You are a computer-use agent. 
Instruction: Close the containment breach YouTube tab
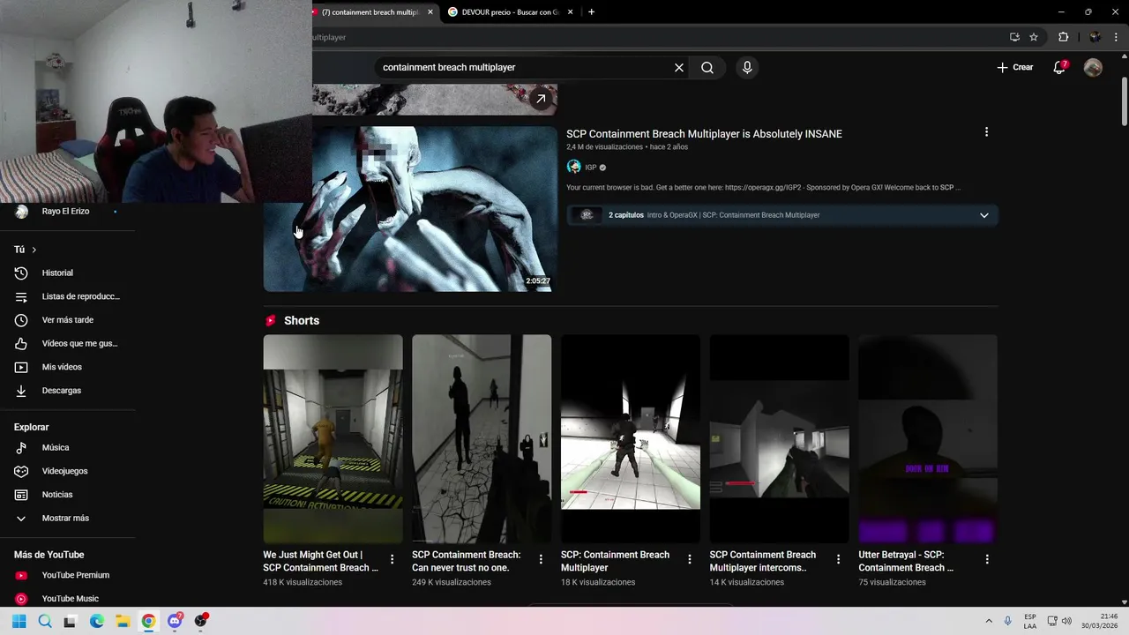click(x=430, y=12)
